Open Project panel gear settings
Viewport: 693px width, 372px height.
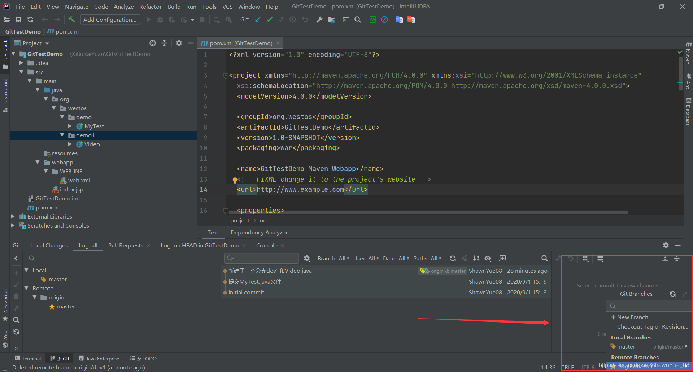(x=179, y=43)
